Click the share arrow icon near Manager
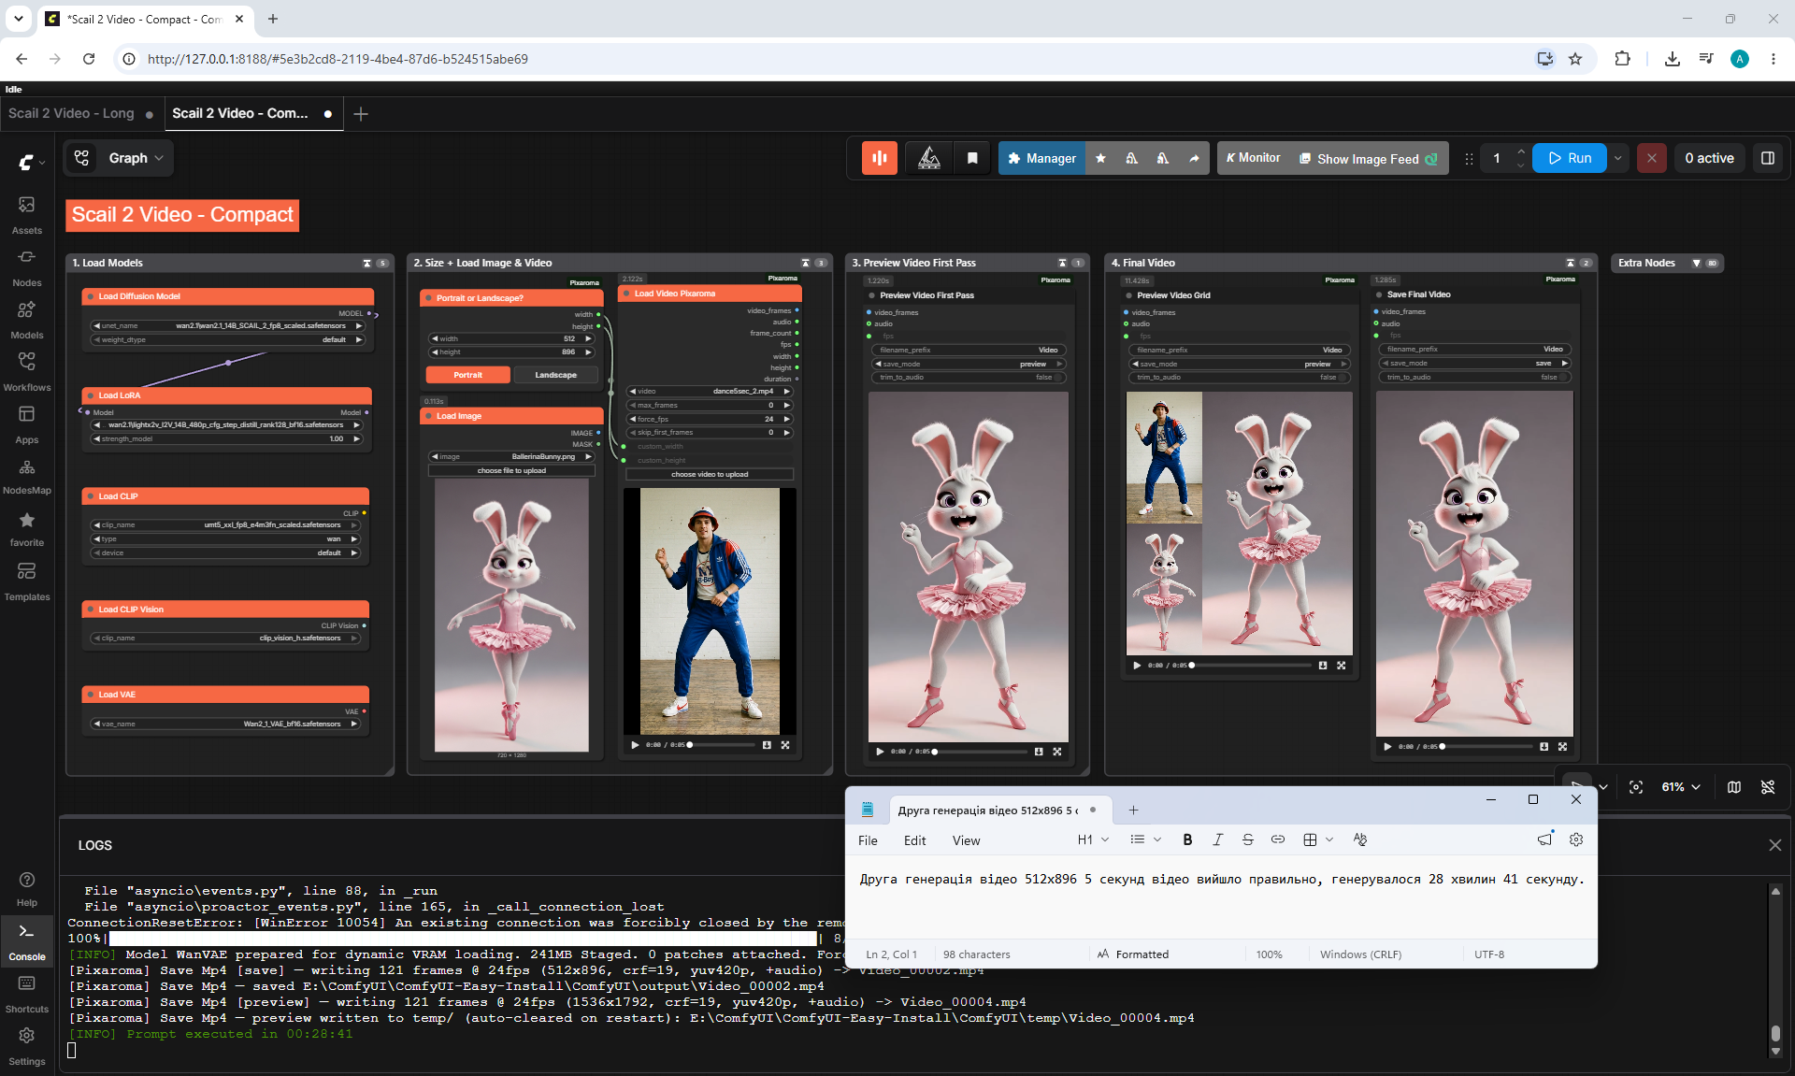Screen dimensions: 1795x1076 1194,158
